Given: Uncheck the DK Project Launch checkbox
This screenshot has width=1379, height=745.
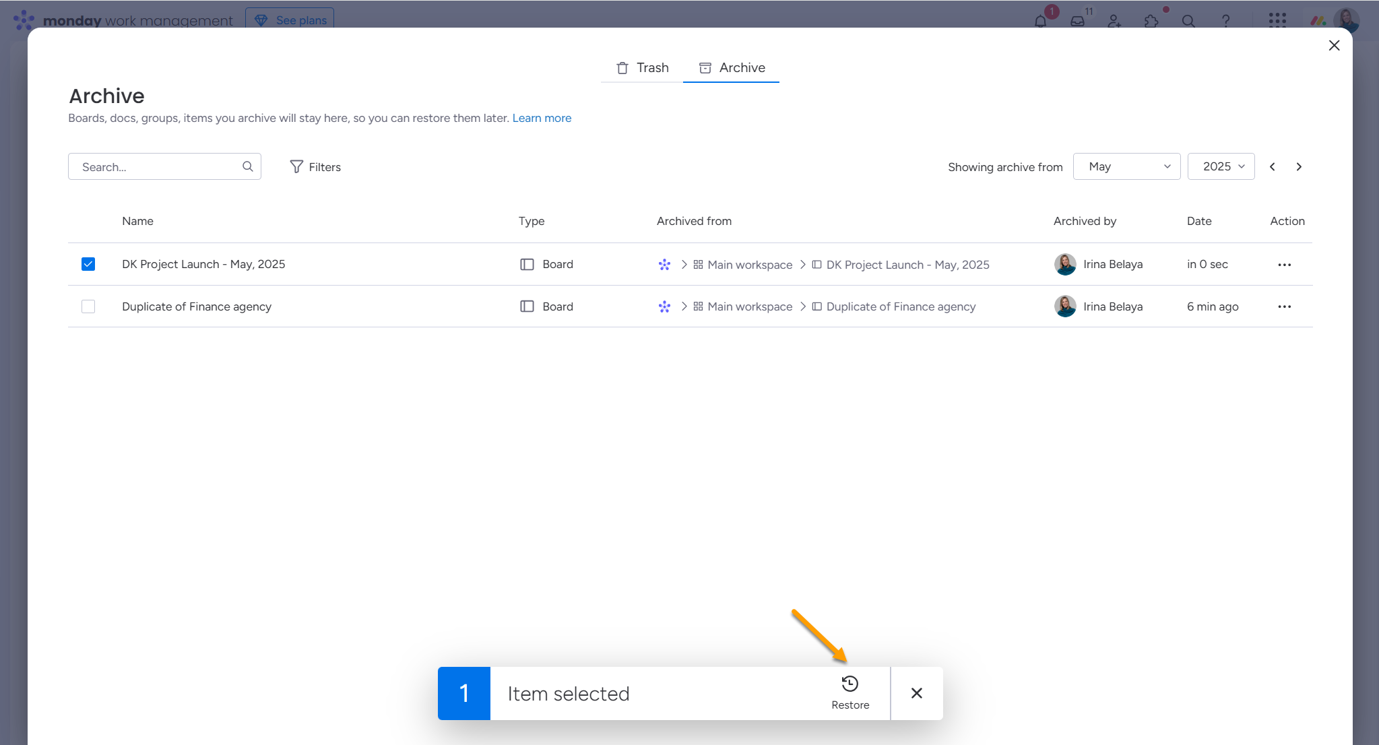Looking at the screenshot, I should click(88, 264).
